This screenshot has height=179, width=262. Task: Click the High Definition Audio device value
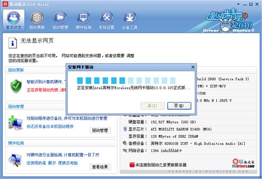click(198, 143)
